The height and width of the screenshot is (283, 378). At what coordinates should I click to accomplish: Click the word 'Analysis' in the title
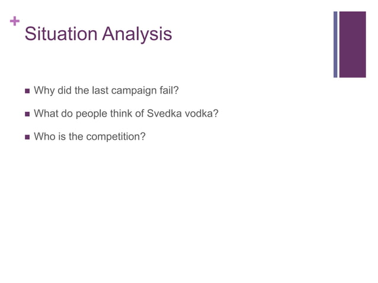[x=137, y=34]
